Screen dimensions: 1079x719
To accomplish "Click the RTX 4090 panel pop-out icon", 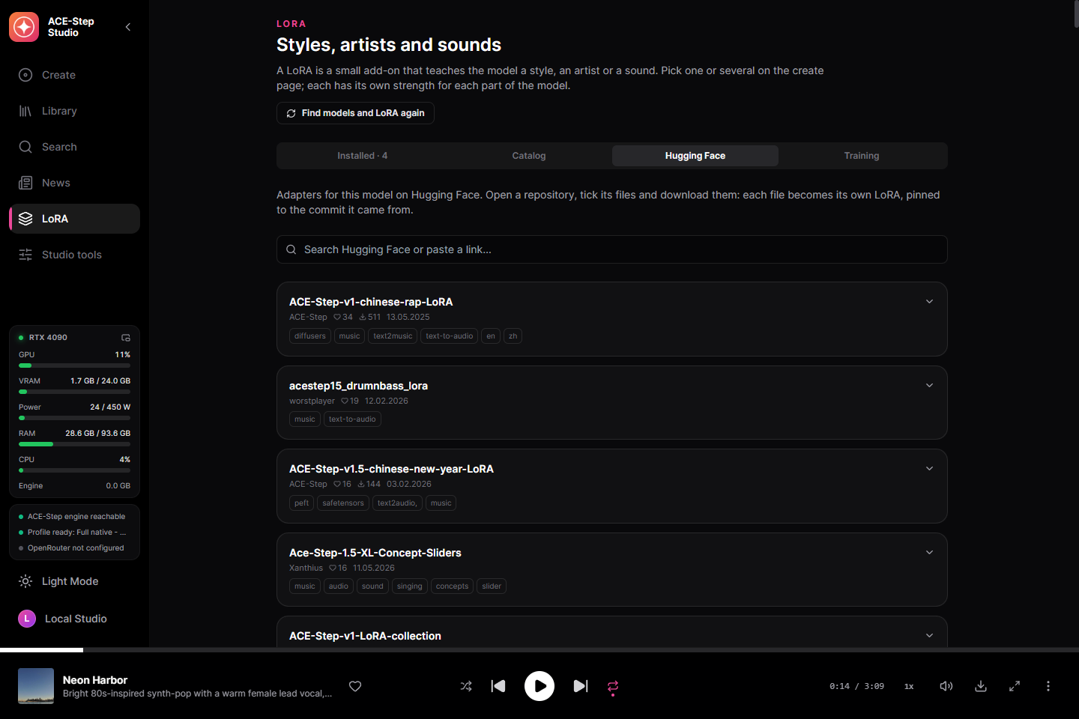I will 126,338.
